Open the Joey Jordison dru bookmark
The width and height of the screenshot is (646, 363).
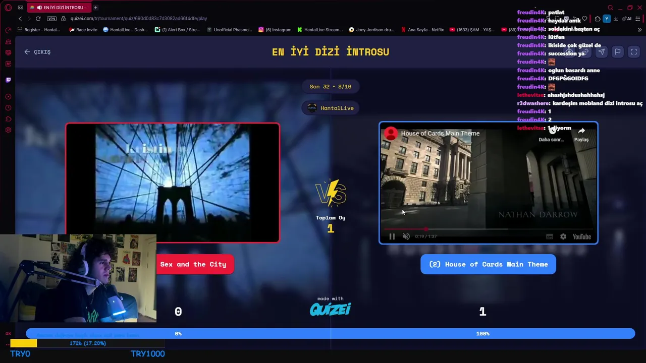click(x=371, y=30)
